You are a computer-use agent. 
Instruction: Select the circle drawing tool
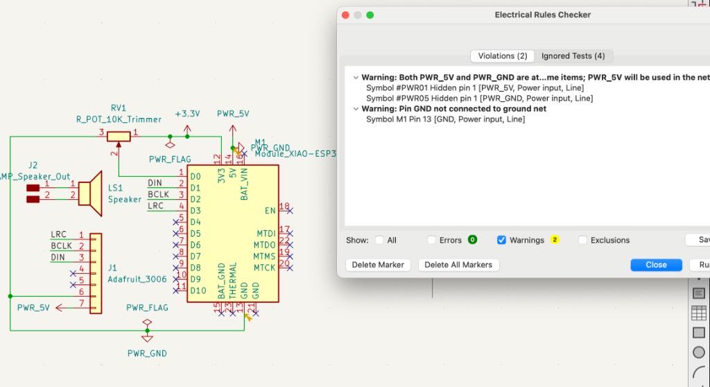[699, 352]
